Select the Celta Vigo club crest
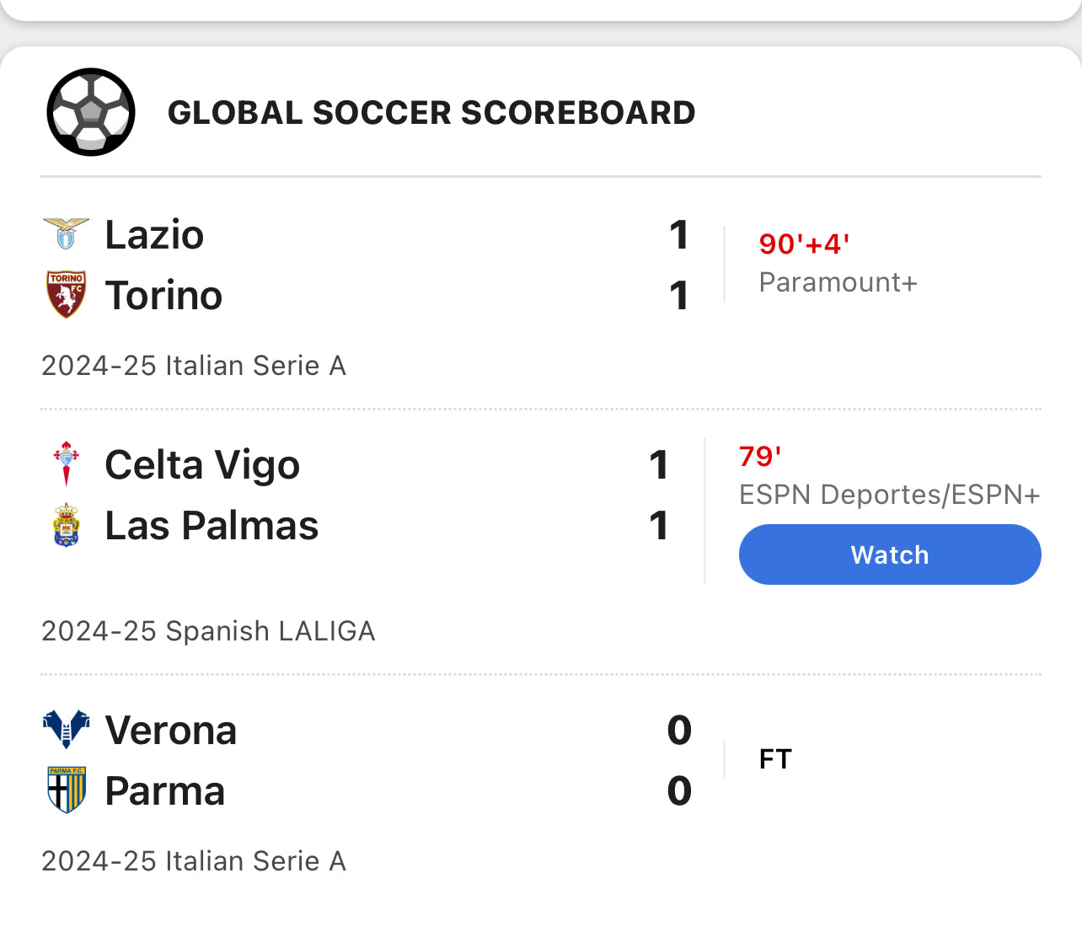This screenshot has height=932, width=1082. tap(67, 463)
